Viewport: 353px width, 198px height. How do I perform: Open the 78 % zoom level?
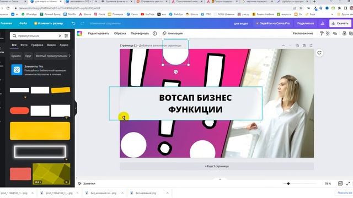pos(328,184)
